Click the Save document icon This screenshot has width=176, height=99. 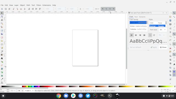[x=170, y=20]
